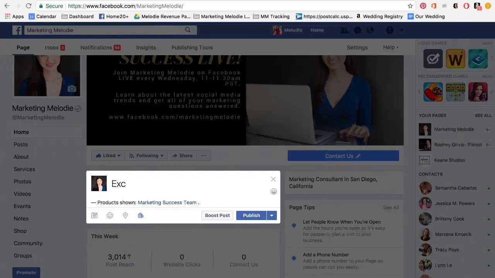
Task: Open the red shield extension icon
Action: click(466, 6)
